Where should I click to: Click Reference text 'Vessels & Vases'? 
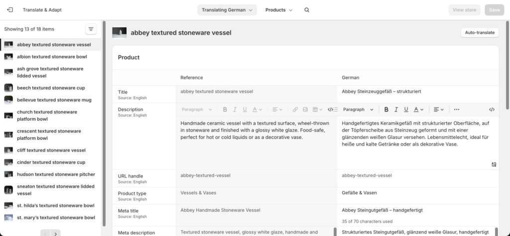[x=198, y=193]
